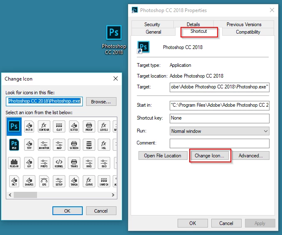This screenshot has width=282, height=235.
Task: Choose the EPS bezier curve icon
Action: pyautogui.click(x=44, y=181)
